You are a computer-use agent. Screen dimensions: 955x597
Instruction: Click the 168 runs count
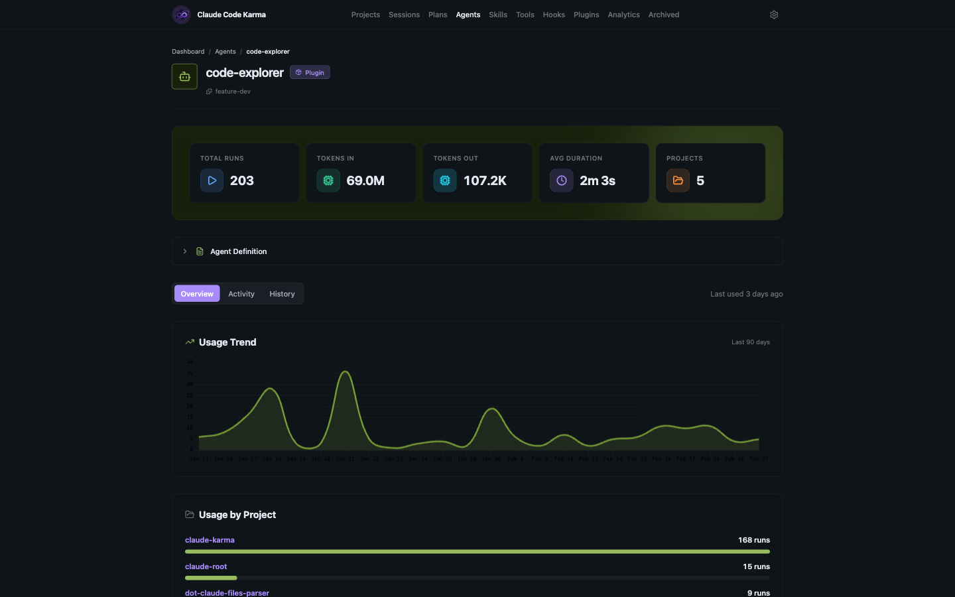(754, 540)
